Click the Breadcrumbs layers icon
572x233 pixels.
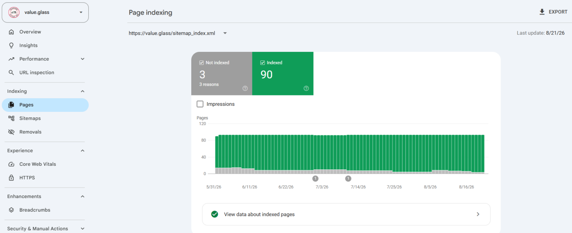pos(11,210)
